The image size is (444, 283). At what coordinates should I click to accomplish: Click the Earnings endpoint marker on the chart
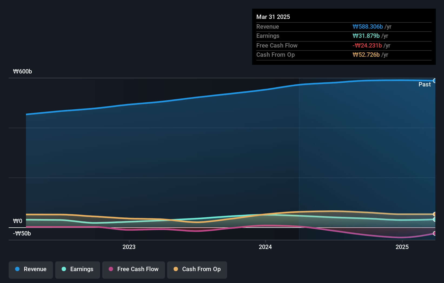[x=435, y=220]
